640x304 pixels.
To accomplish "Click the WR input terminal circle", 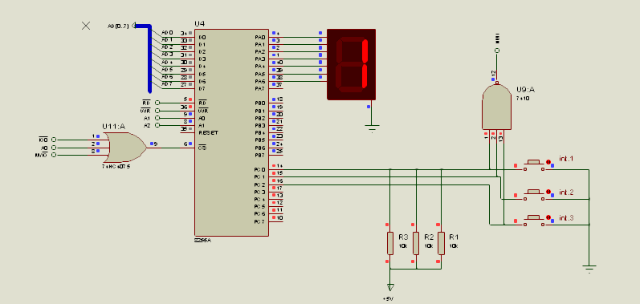I will click(157, 111).
